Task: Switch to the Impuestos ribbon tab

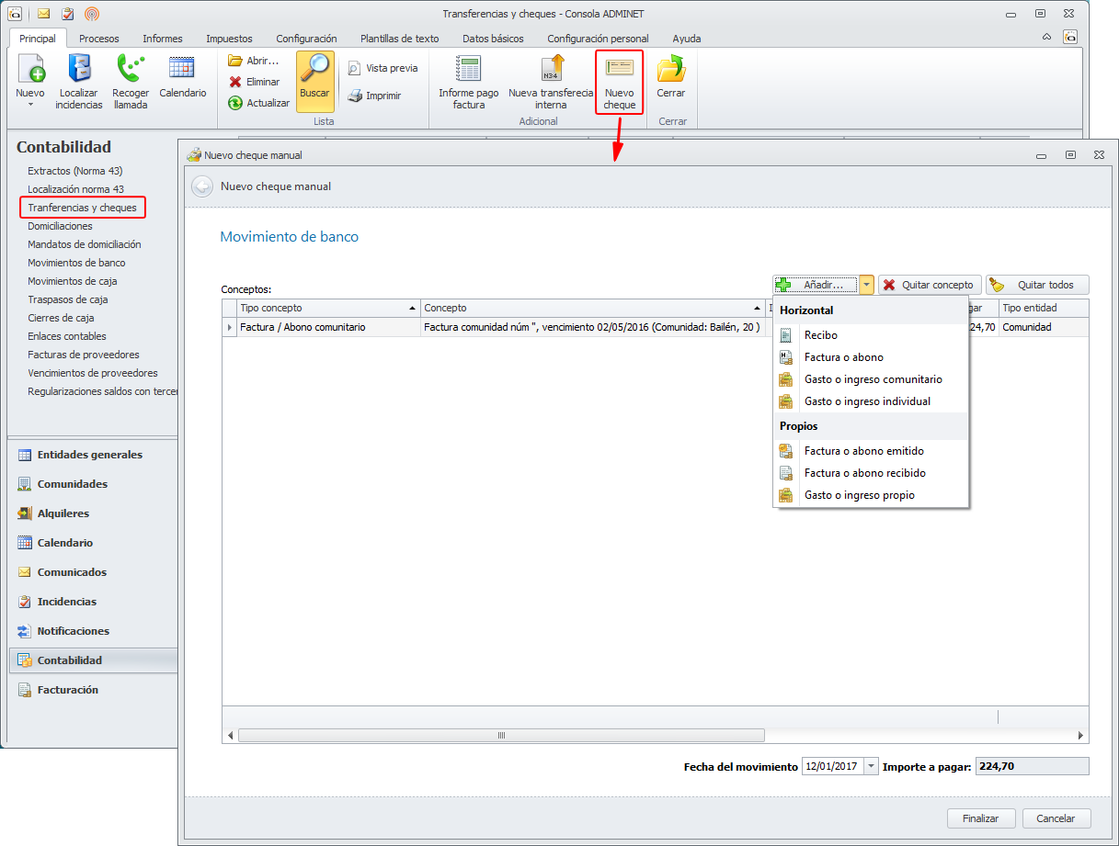Action: 229,39
